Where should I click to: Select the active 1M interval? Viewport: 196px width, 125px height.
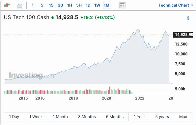pos(107,5)
